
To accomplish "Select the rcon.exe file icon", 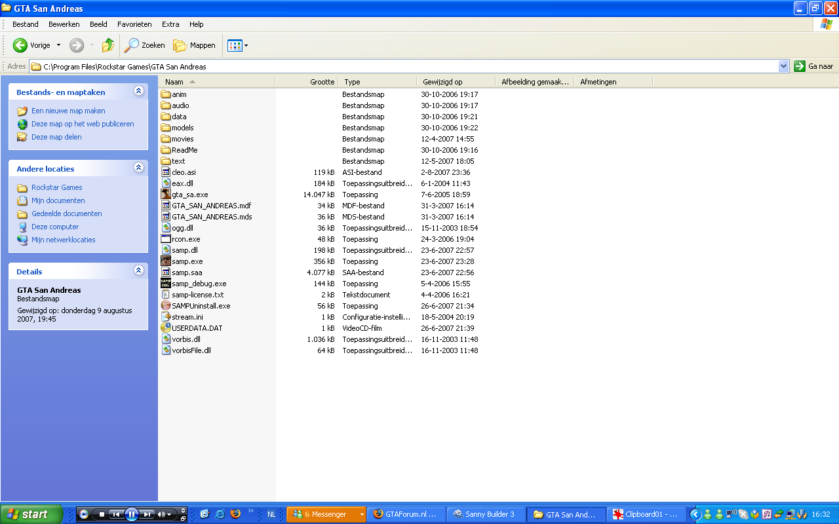I will point(166,239).
